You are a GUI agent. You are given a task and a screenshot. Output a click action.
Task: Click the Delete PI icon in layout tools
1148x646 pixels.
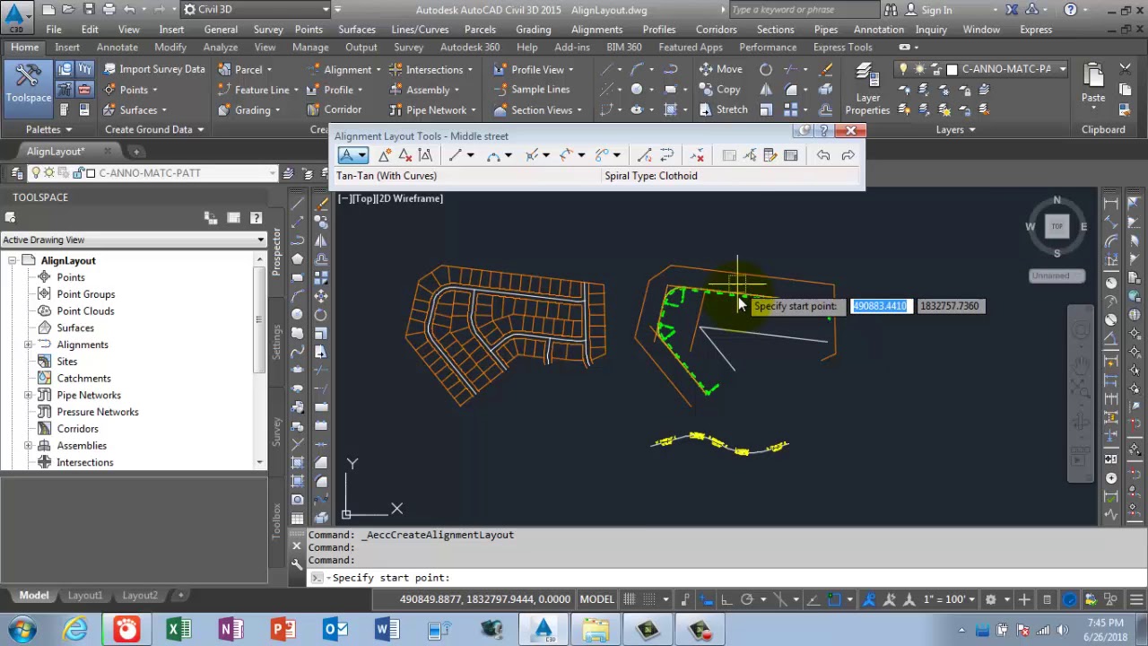404,155
